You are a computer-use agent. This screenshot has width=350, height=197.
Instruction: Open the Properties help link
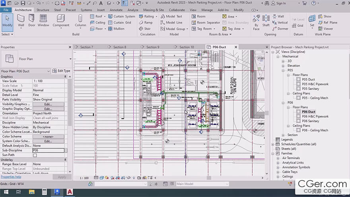point(11,177)
